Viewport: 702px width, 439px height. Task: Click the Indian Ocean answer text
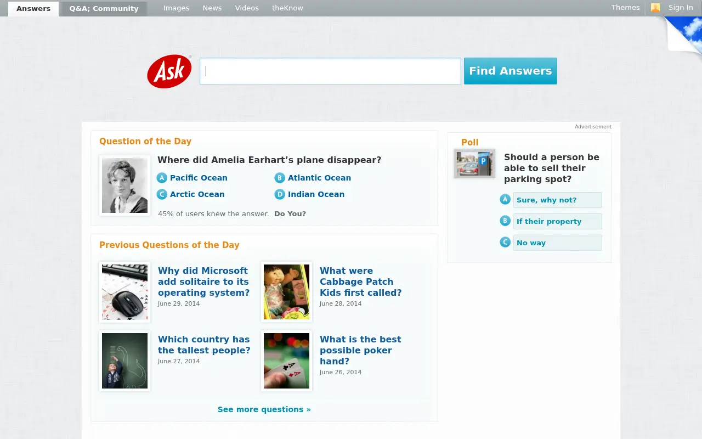tap(316, 194)
